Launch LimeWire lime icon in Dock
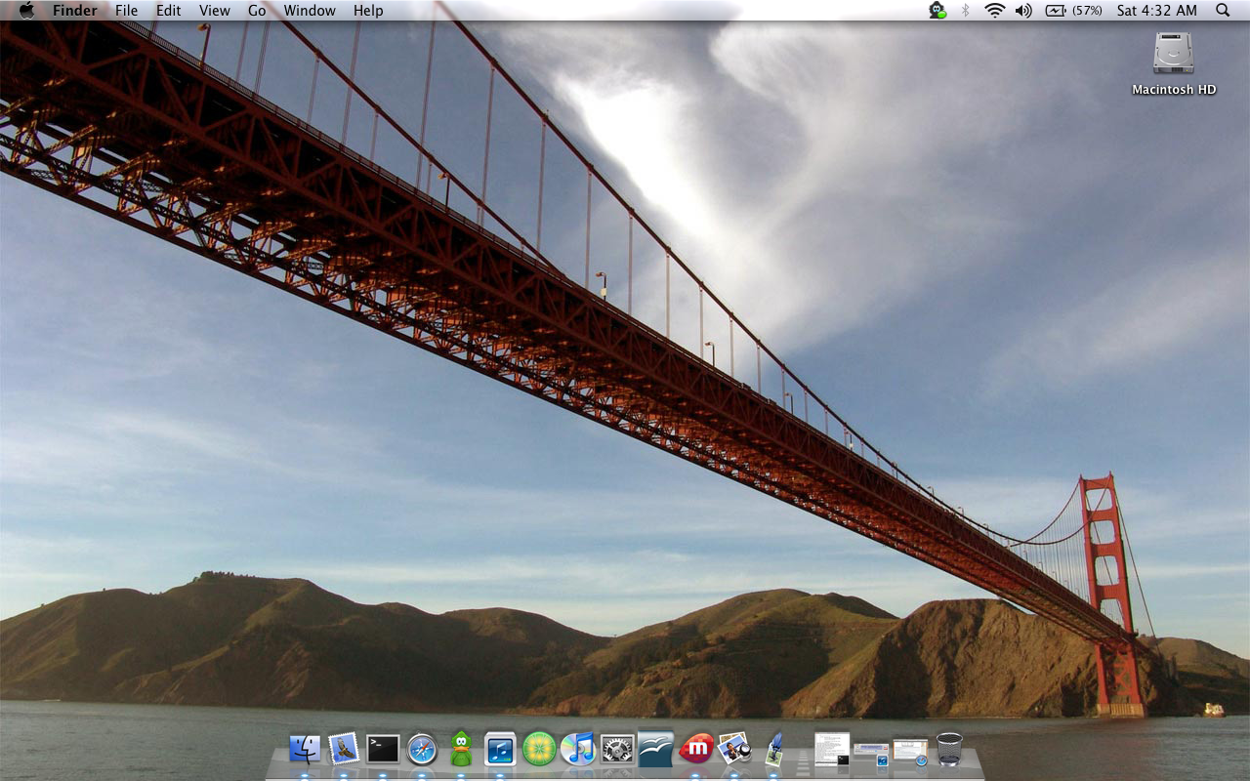Screen dimensions: 1250x781 tap(539, 749)
